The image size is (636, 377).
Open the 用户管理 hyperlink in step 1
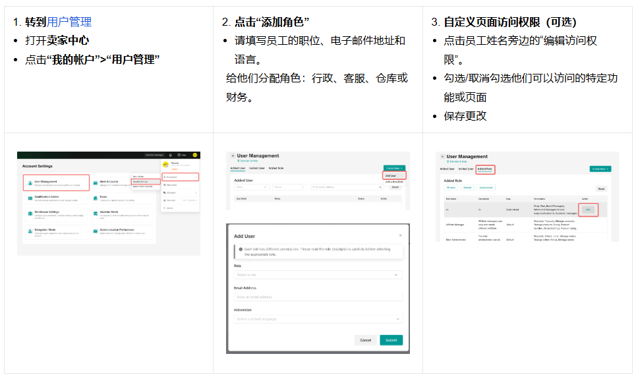pyautogui.click(x=69, y=22)
